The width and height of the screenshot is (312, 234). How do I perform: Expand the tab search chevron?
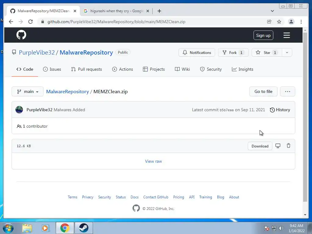(x=272, y=11)
